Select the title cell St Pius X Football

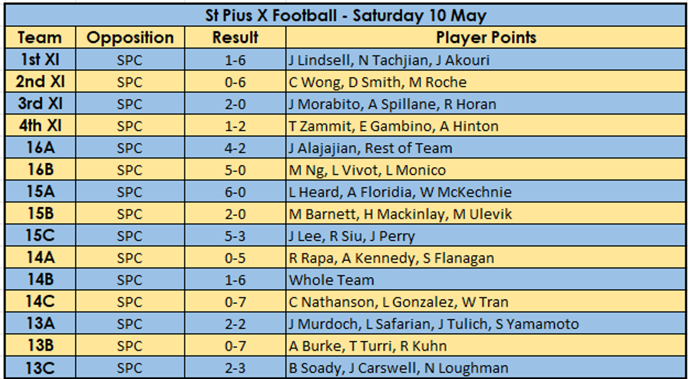coord(346,15)
